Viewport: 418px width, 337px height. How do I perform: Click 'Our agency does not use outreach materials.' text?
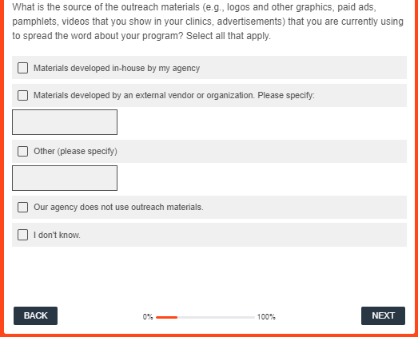pos(118,207)
